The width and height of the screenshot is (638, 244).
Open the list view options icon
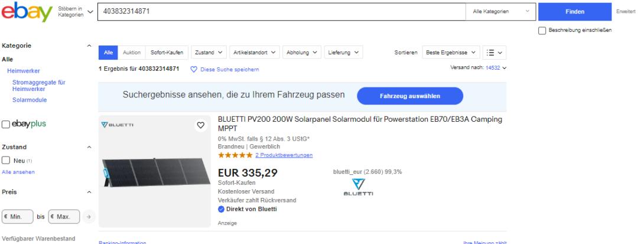pyautogui.click(x=495, y=53)
